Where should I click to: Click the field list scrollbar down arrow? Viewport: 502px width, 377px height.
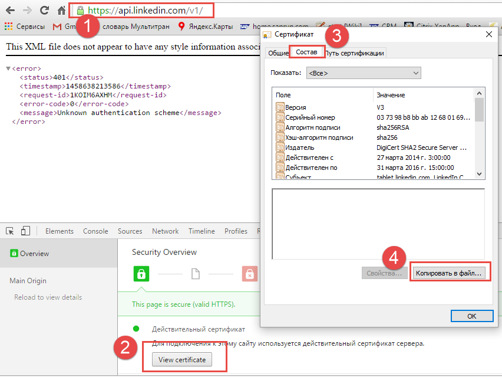(479, 174)
